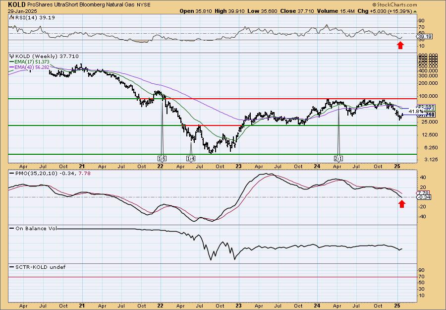446x310 pixels.
Task: Click the KOLD (Weekly) 37.710 legend
Action: tap(47, 57)
